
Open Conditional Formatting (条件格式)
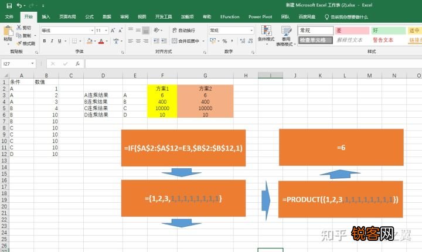[x=266, y=35]
